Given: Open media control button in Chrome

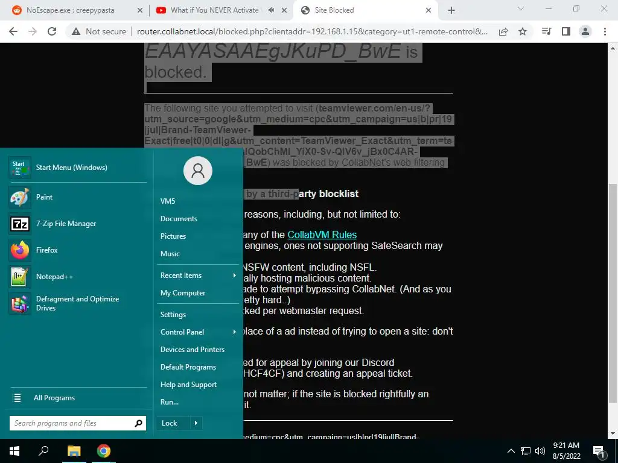Looking at the screenshot, I should coord(547,31).
